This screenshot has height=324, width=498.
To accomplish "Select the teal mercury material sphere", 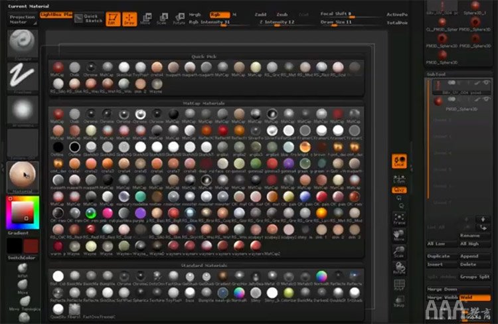I will 140,197.
